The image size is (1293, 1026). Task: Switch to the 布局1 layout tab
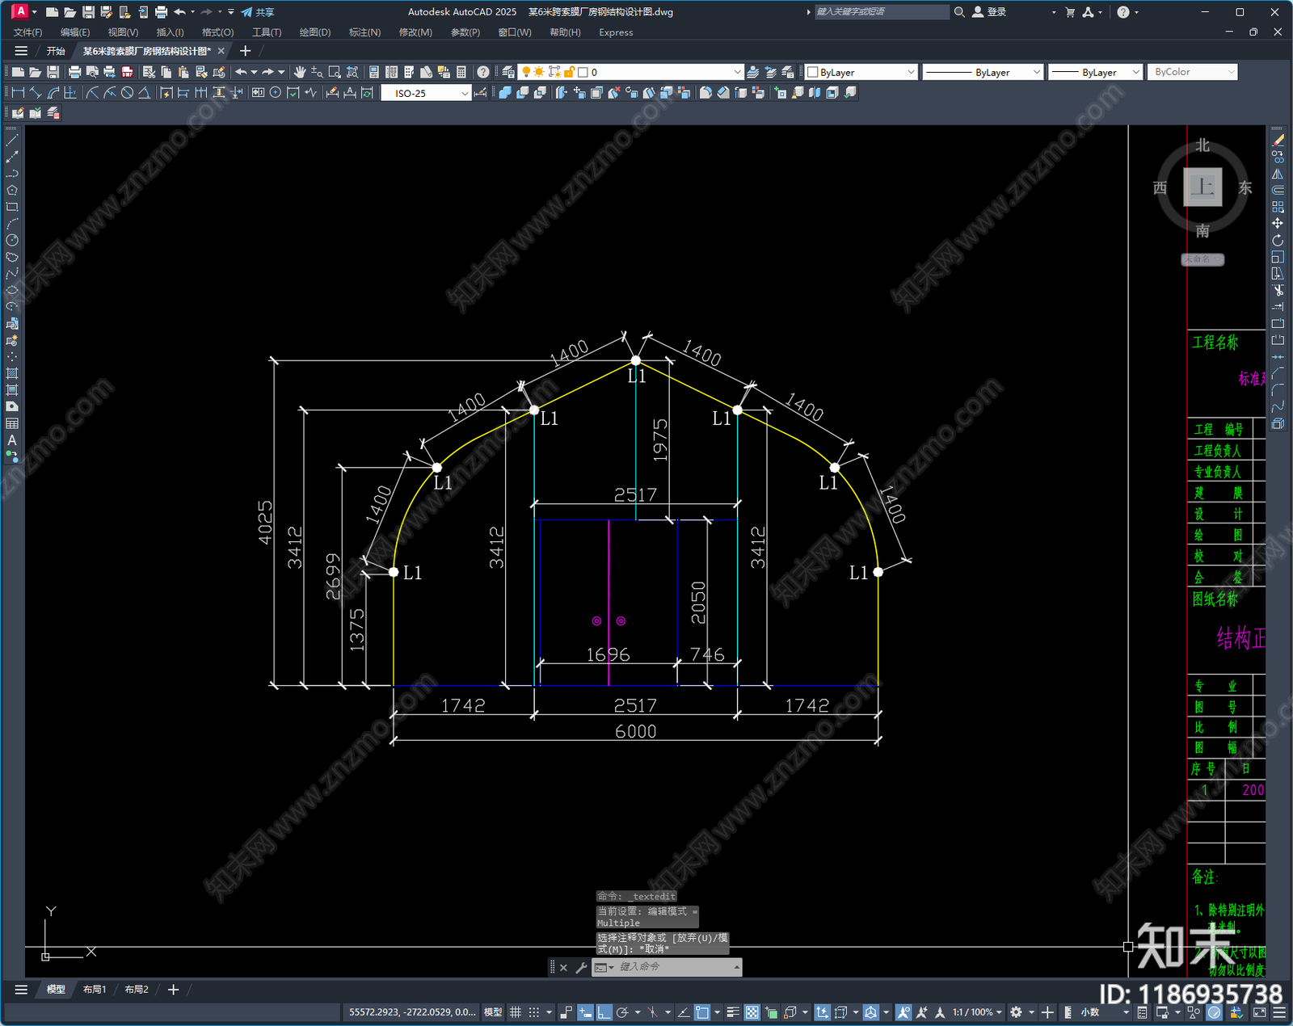[95, 989]
